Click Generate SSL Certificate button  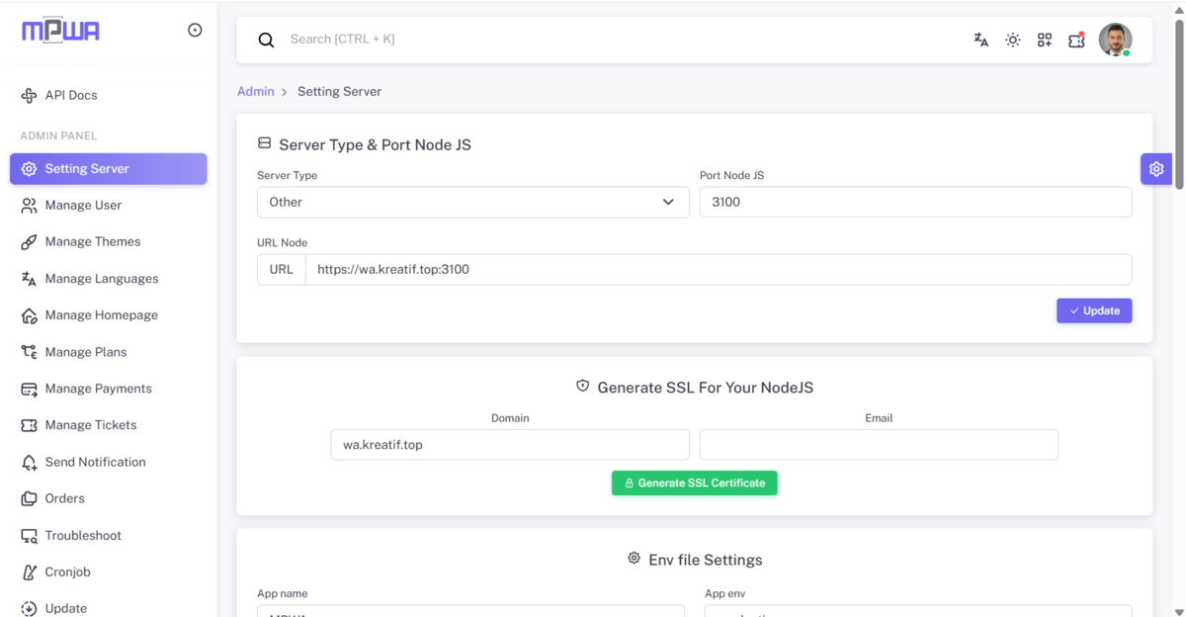pyautogui.click(x=695, y=483)
